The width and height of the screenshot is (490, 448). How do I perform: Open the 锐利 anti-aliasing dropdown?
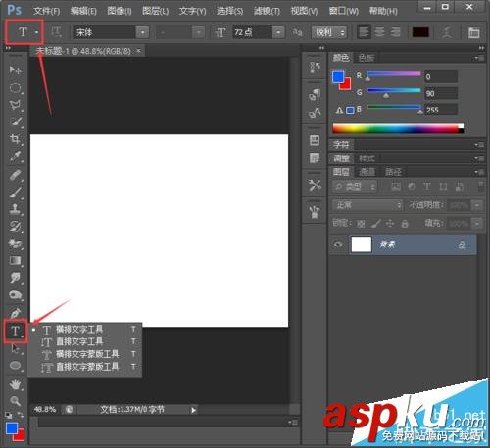329,32
